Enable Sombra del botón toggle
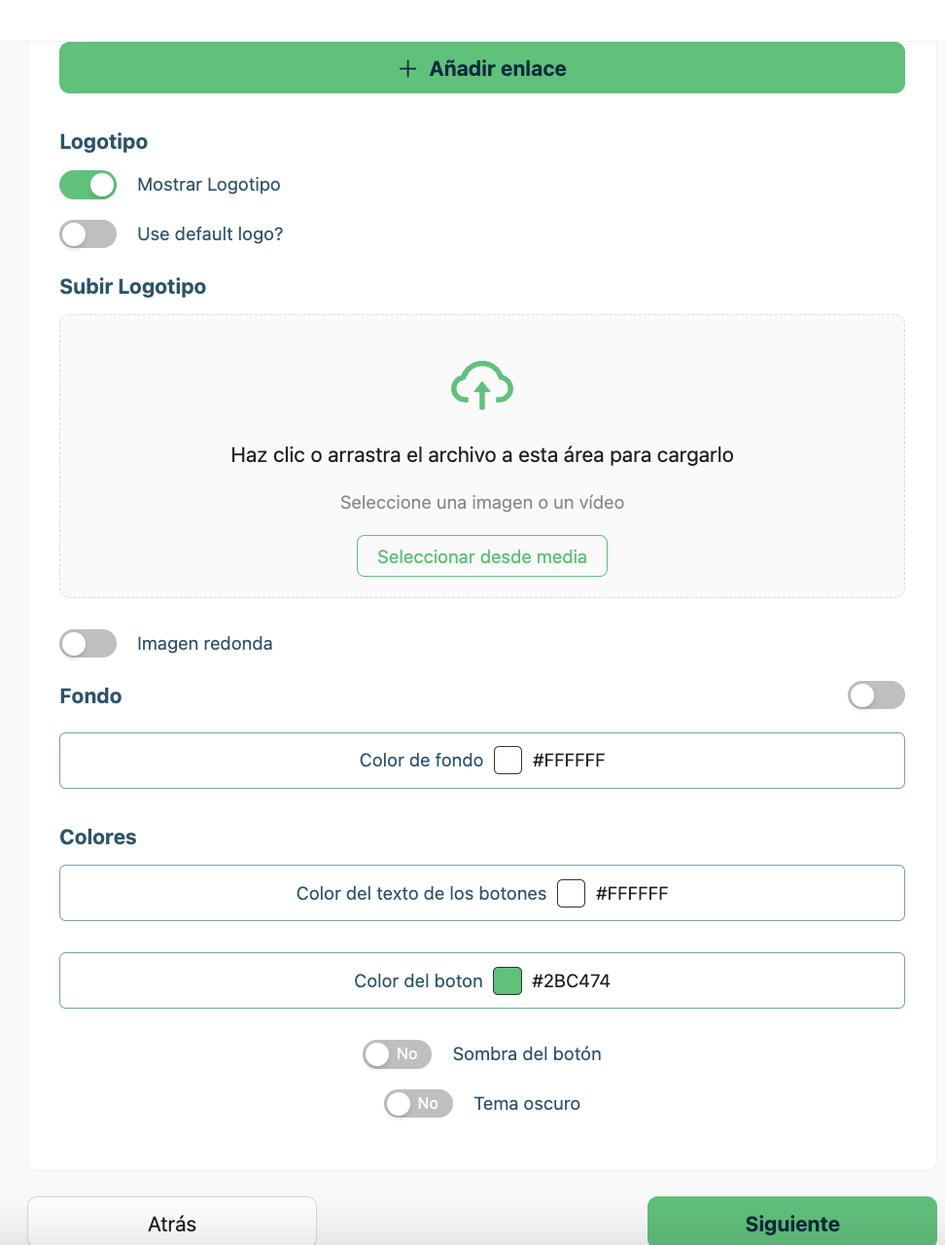 click(397, 1054)
